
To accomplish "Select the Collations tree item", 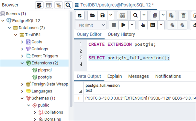I will [x=54, y=112].
